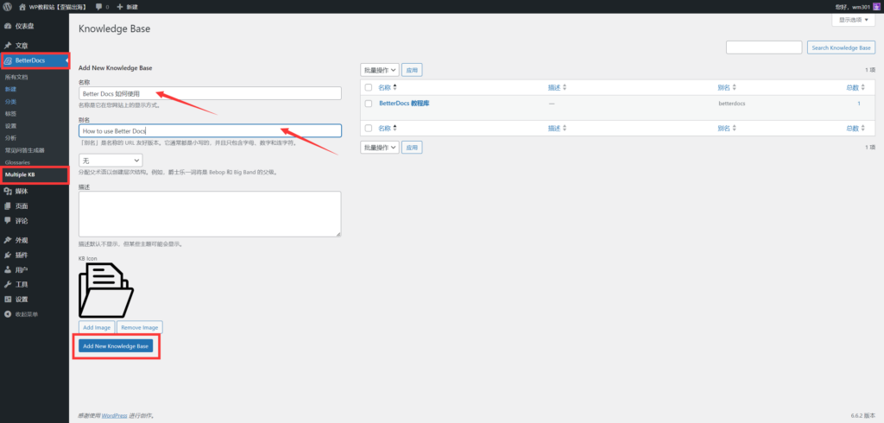Visit site via the home icon

[x=22, y=7]
